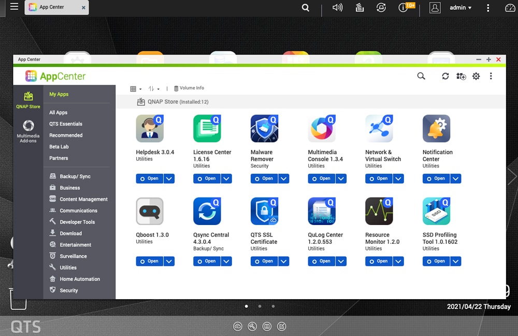Image resolution: width=518 pixels, height=336 pixels.
Task: Open App Center settings gear
Action: 476,76
